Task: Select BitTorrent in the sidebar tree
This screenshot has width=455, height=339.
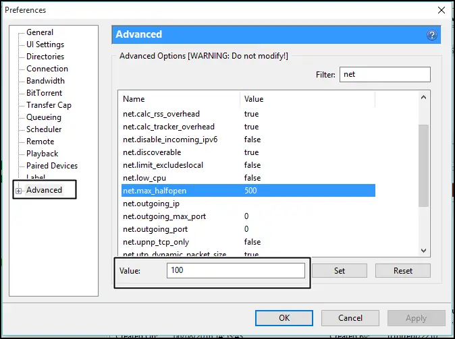Action: pos(44,93)
